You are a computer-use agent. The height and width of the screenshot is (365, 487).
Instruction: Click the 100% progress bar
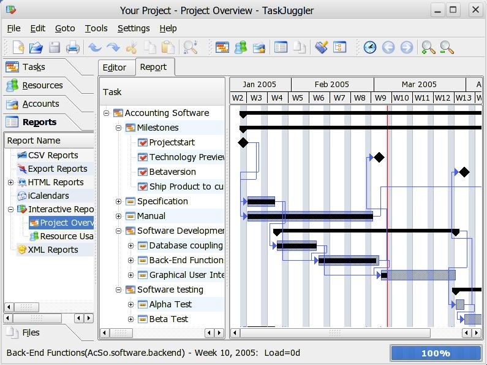pos(436,353)
